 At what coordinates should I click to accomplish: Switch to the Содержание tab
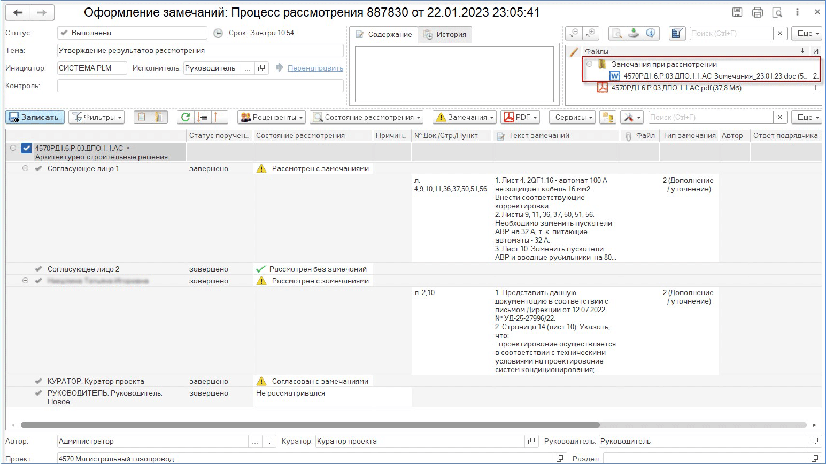384,34
